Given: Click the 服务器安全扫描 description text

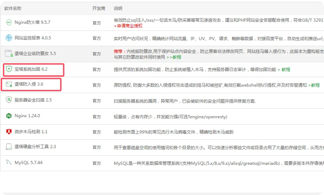Looking at the screenshot, I should click(x=185, y=101).
